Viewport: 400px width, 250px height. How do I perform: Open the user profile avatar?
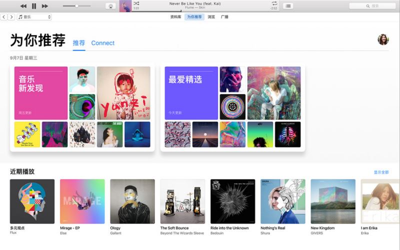[x=383, y=39]
